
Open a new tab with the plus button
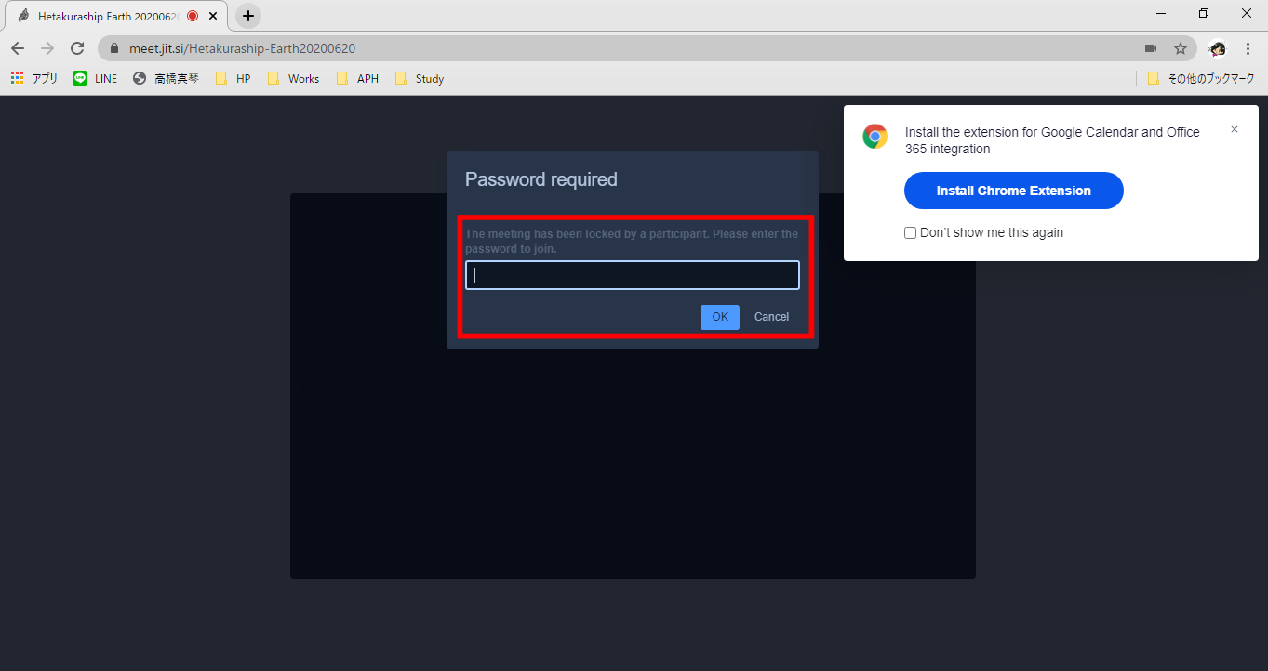(x=248, y=16)
